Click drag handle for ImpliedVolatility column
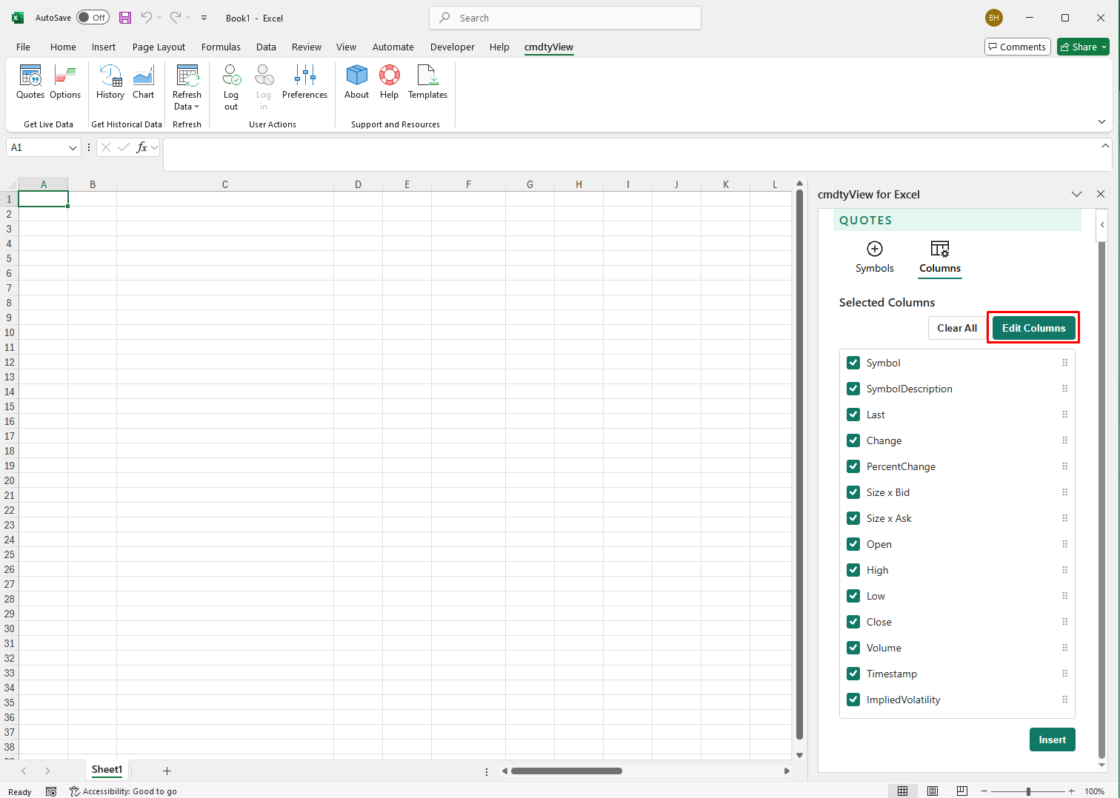 (1064, 700)
